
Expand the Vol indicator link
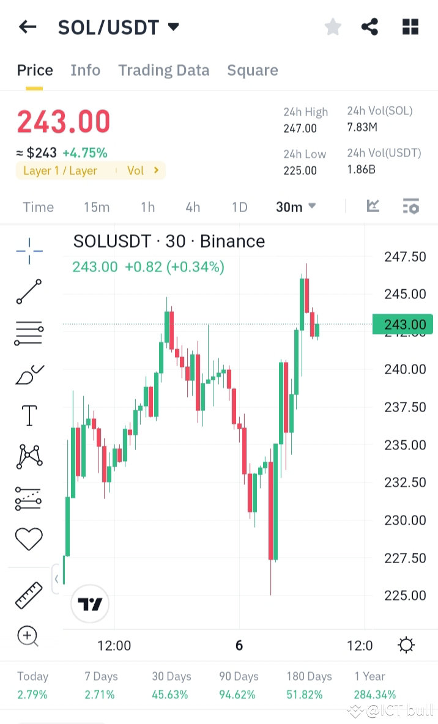click(x=142, y=171)
